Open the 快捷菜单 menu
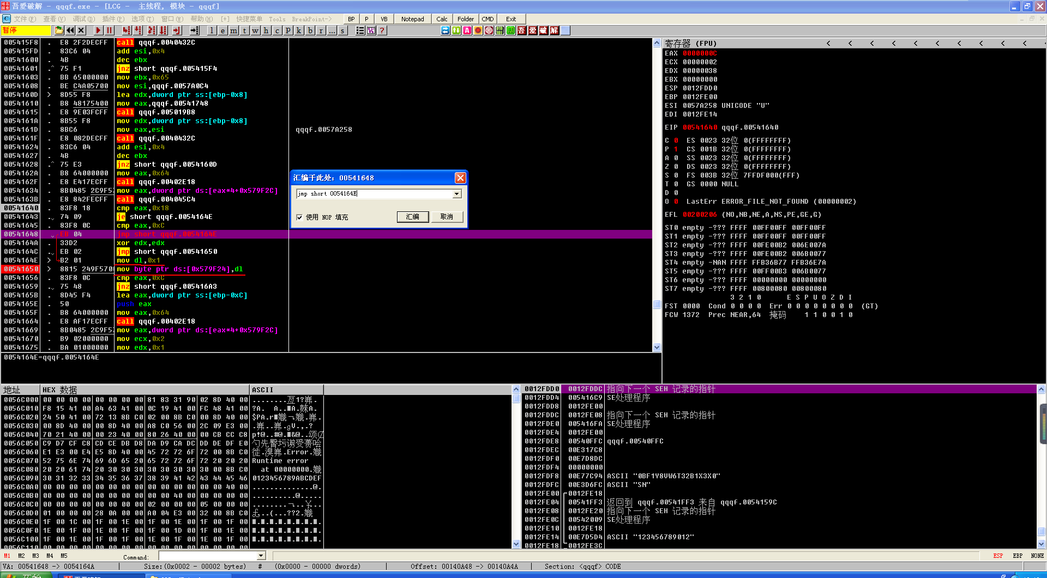The width and height of the screenshot is (1047, 578). (249, 19)
